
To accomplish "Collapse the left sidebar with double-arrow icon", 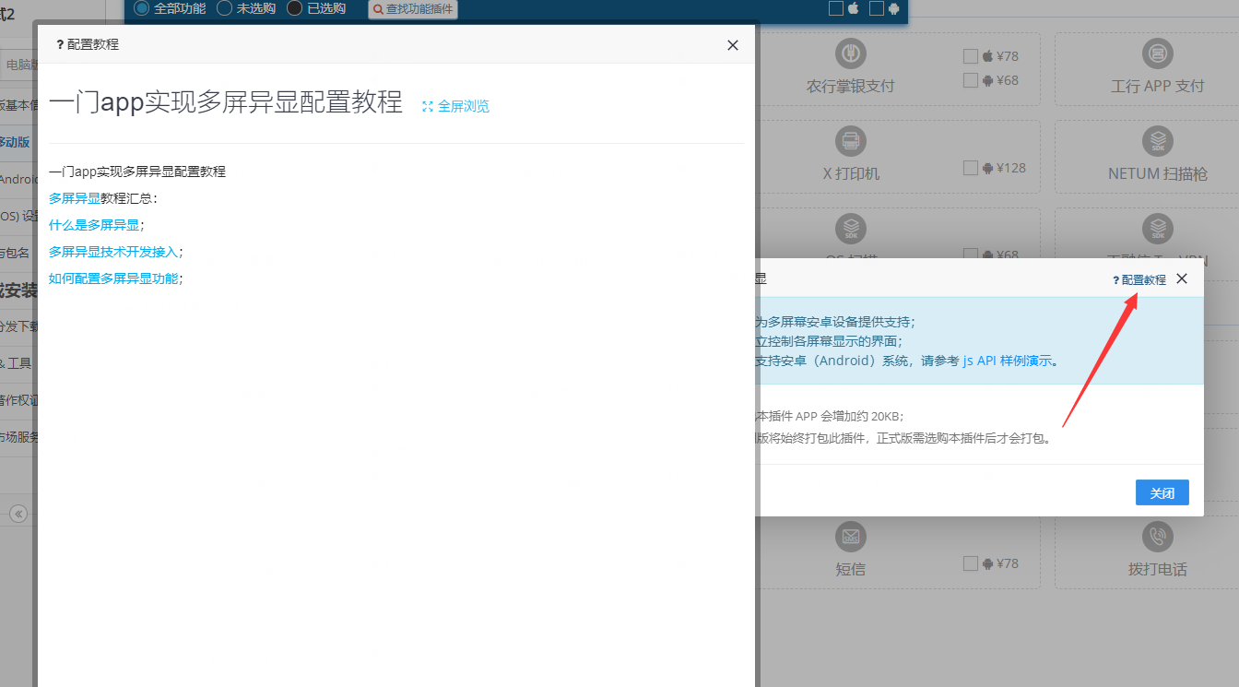I will [18, 514].
